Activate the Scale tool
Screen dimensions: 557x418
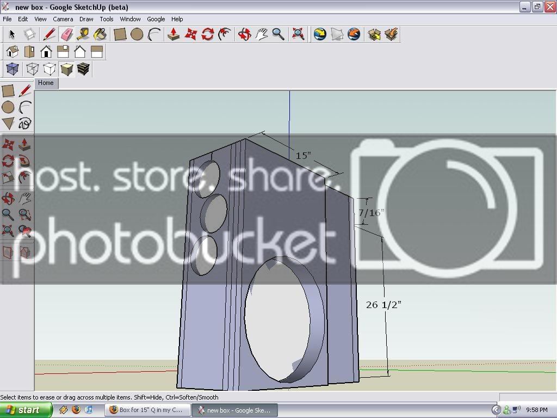8,177
